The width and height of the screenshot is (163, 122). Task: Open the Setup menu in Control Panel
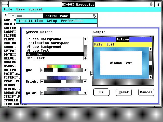click(x=52, y=21)
